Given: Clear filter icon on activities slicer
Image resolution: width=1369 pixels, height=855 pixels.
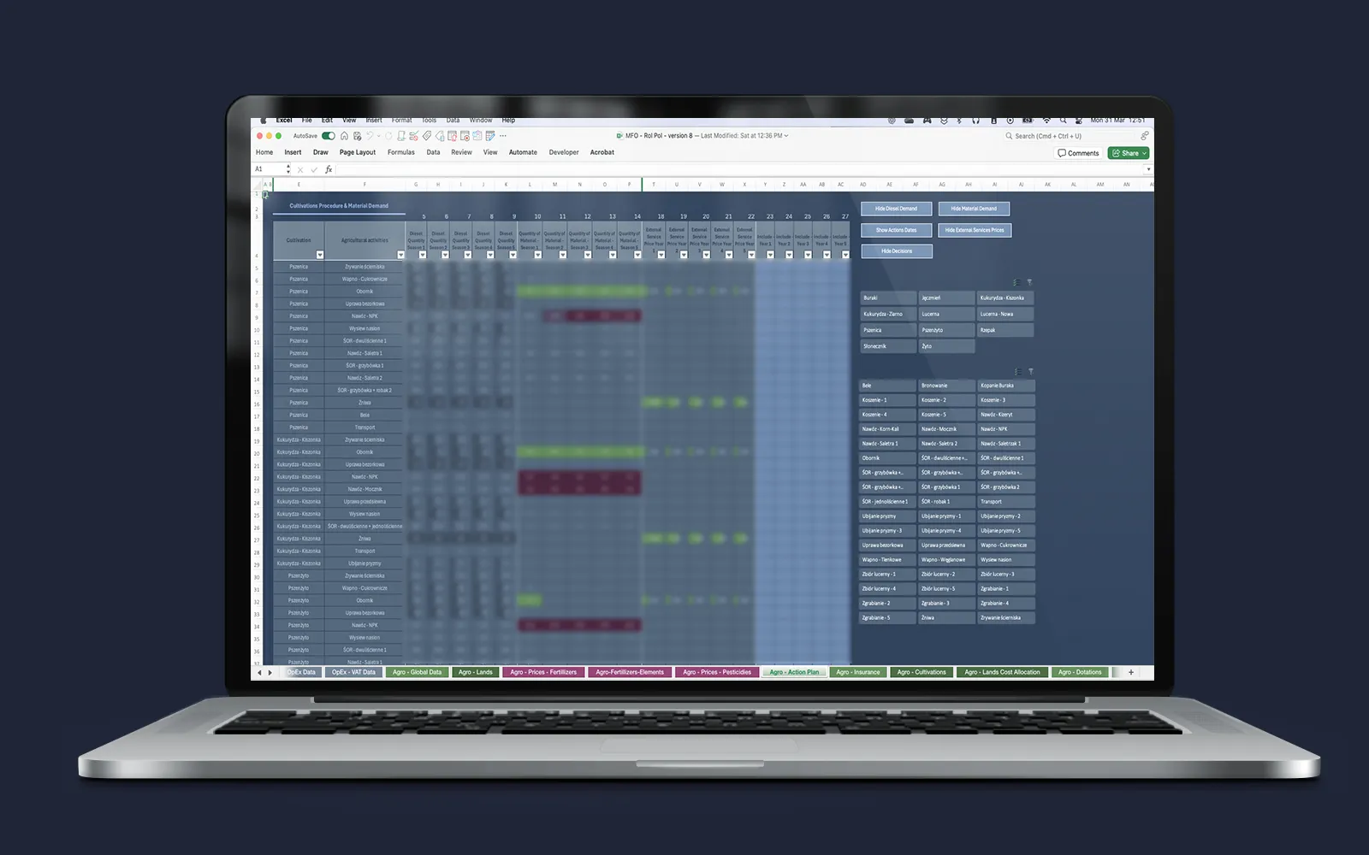Looking at the screenshot, I should [1030, 371].
